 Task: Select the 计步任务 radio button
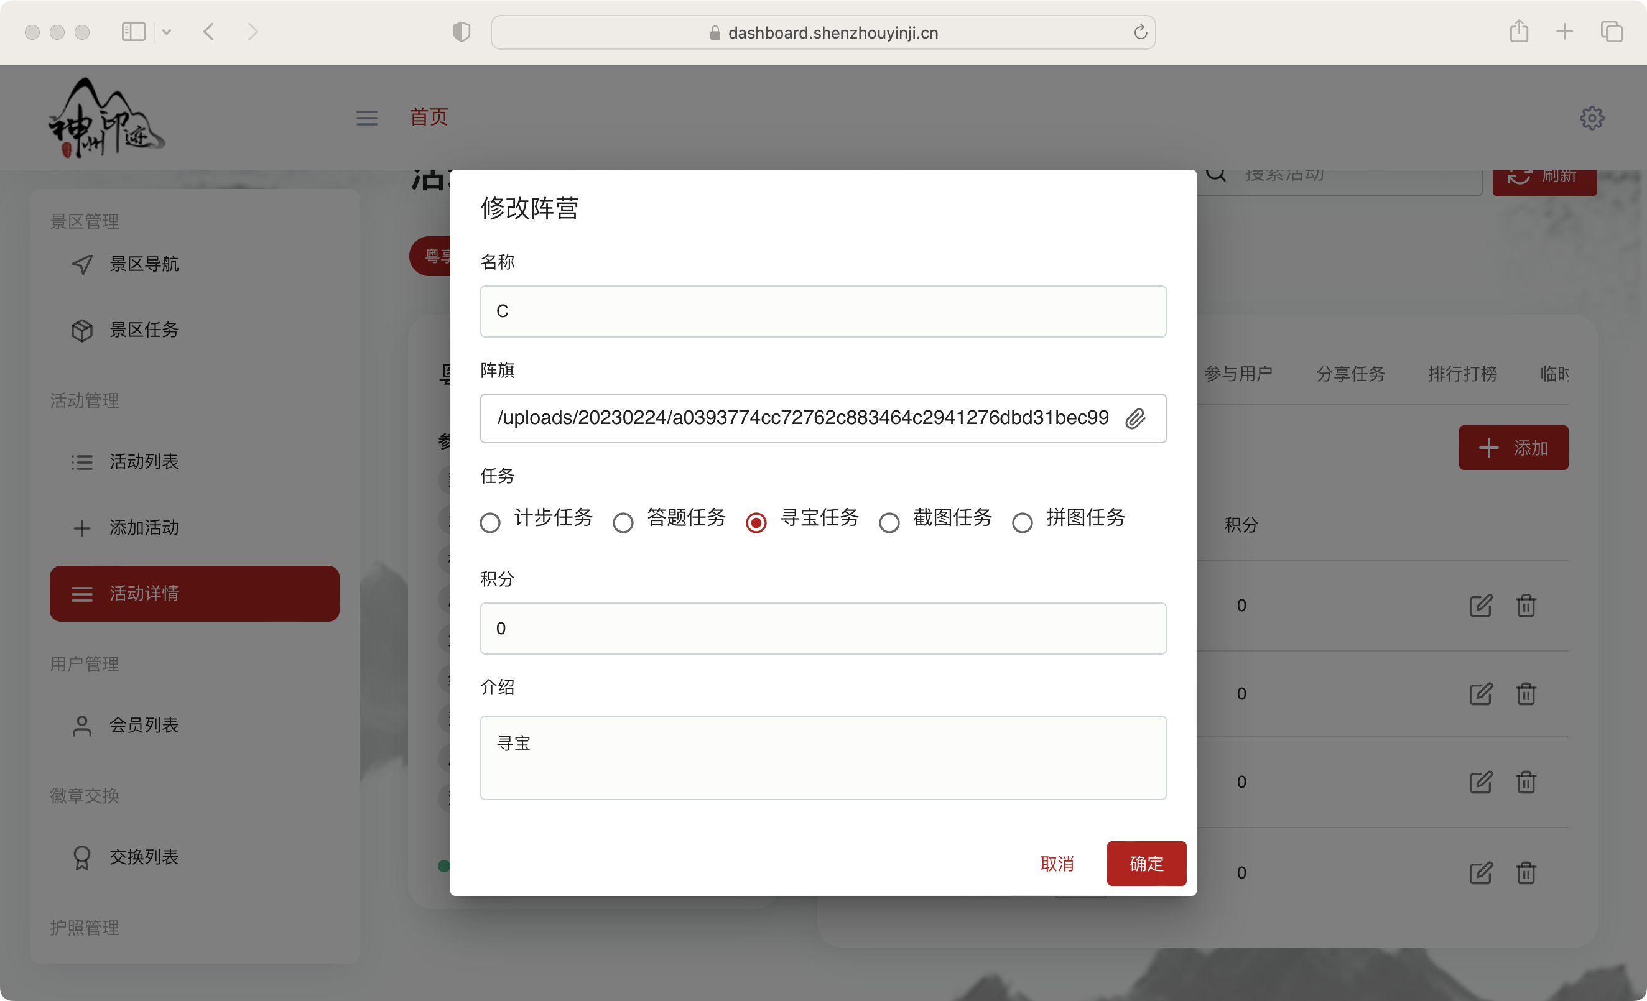point(490,522)
